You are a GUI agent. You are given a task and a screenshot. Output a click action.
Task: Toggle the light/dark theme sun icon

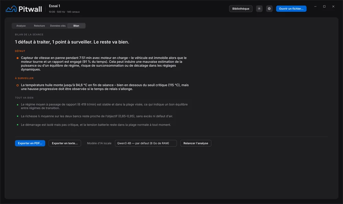(259, 9)
